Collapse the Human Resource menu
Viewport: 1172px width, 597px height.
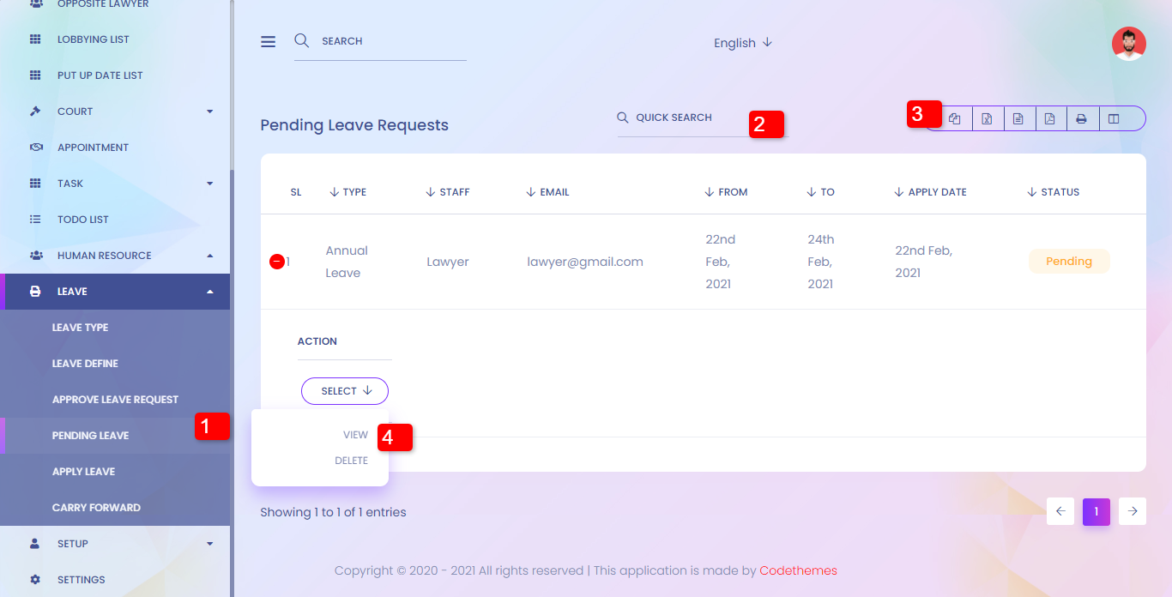(115, 256)
